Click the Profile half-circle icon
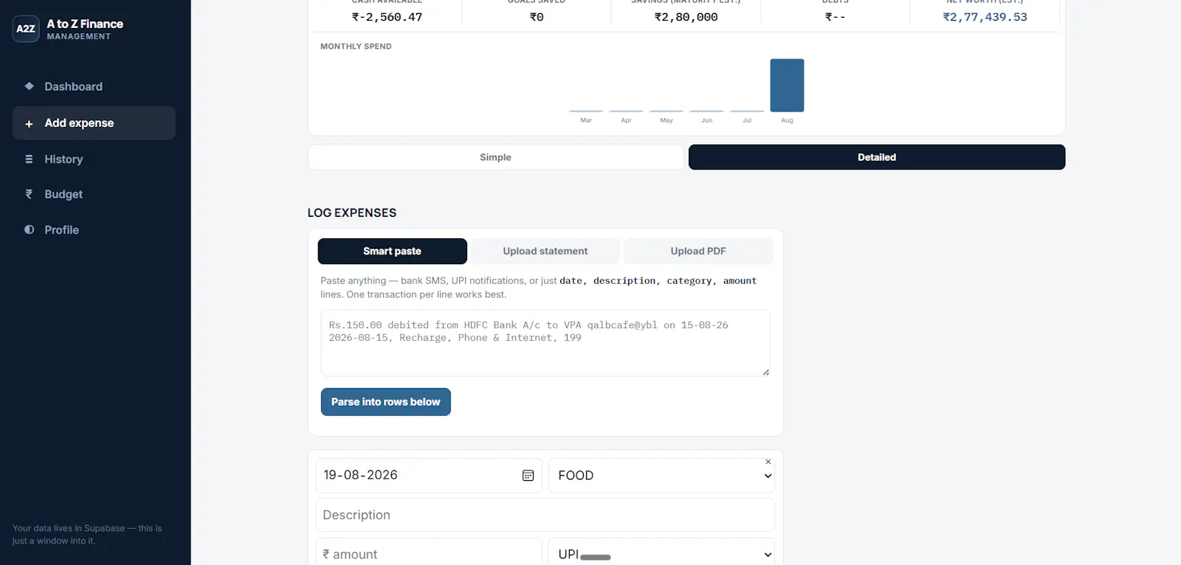Screen dimensions: 1181x565 click(29, 229)
